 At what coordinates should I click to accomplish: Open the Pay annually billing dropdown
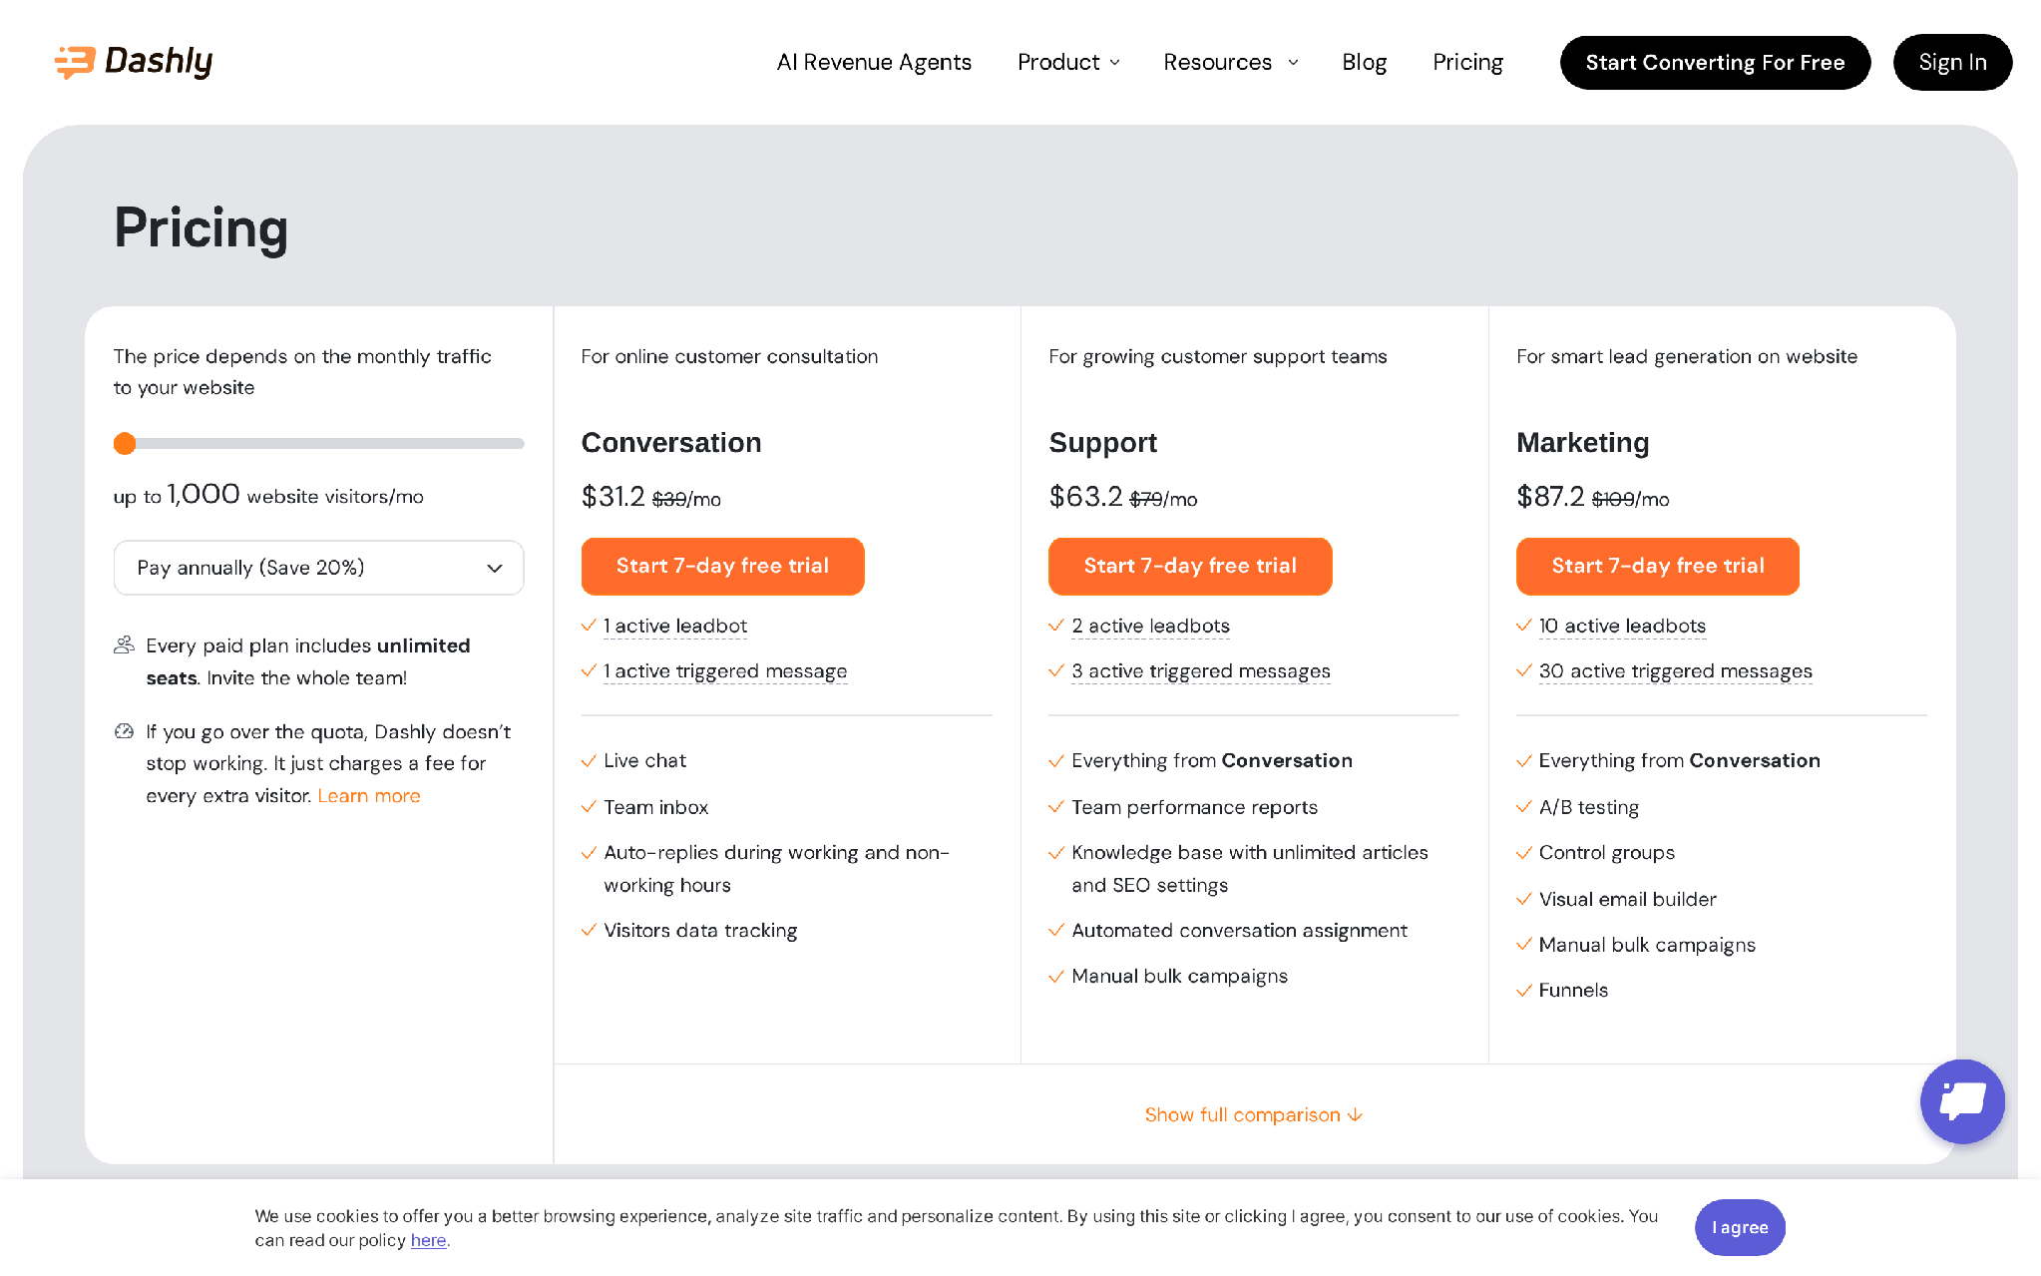319,568
